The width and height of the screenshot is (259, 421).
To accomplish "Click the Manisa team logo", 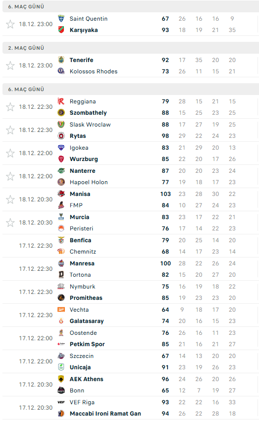I will (61, 194).
